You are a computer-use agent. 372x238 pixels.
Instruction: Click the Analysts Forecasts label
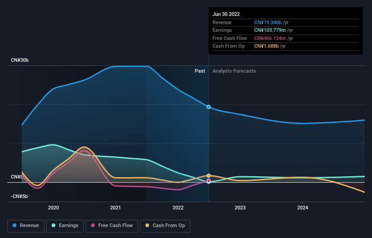pyautogui.click(x=234, y=71)
